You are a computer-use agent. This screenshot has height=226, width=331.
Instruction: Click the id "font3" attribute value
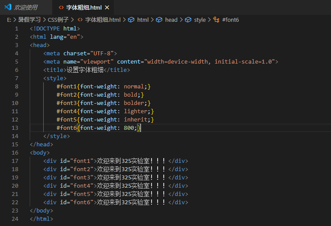(82, 178)
